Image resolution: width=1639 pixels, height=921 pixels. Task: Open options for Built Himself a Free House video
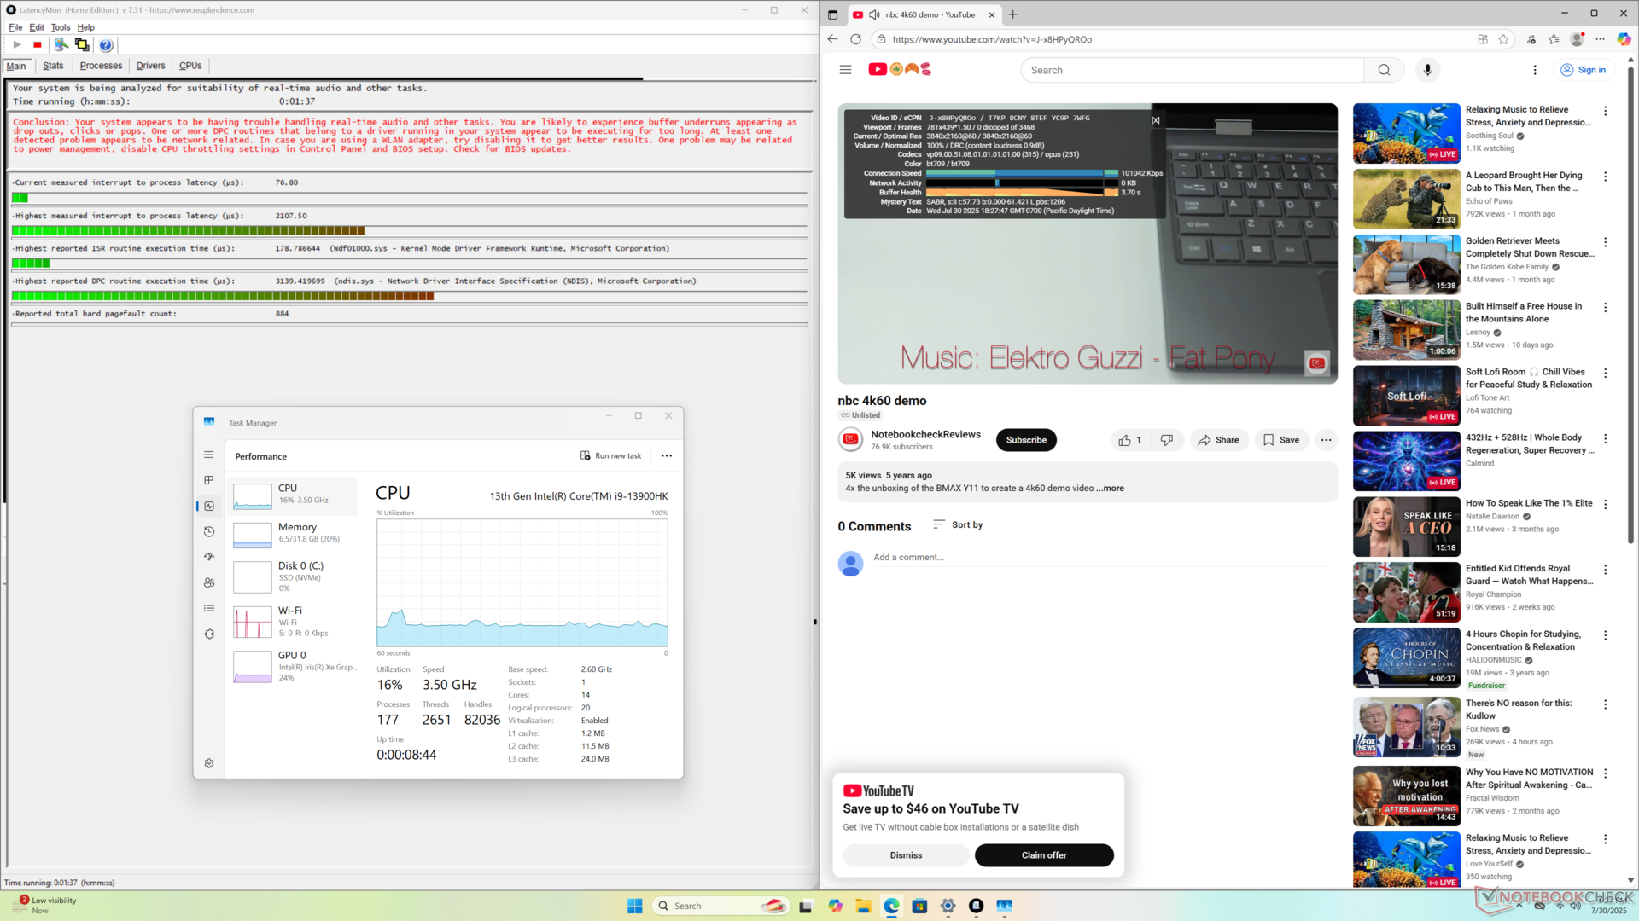coord(1605,307)
